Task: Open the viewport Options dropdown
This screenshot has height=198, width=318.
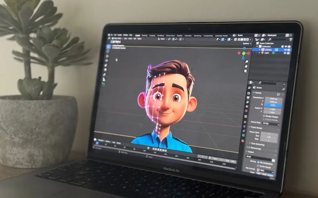Action: [x=247, y=44]
